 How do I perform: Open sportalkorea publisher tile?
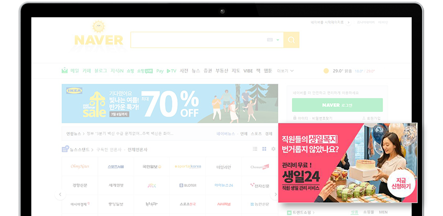(187, 166)
